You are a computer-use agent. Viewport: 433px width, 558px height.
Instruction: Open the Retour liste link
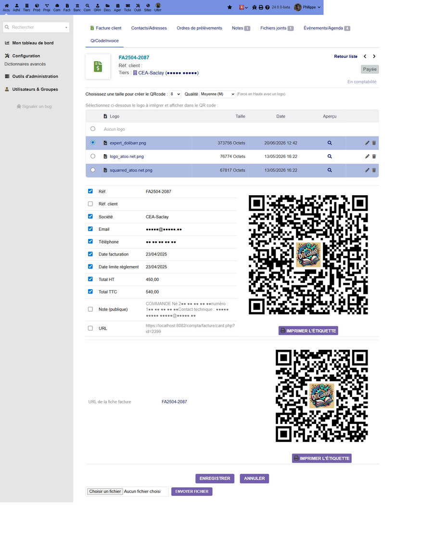345,56
